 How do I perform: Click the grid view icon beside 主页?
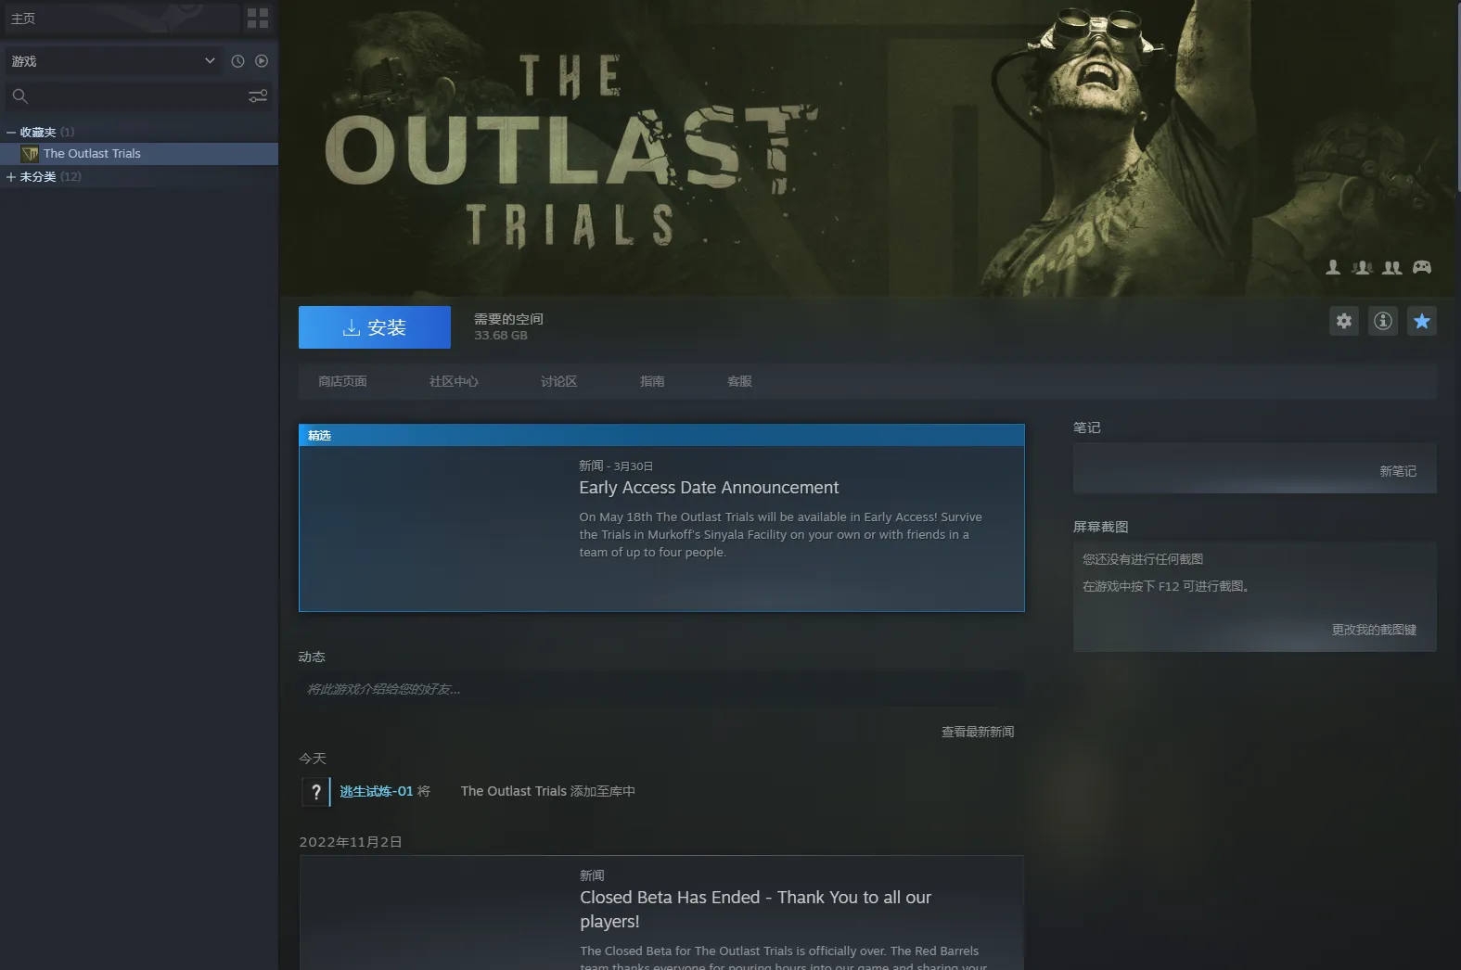pyautogui.click(x=258, y=19)
